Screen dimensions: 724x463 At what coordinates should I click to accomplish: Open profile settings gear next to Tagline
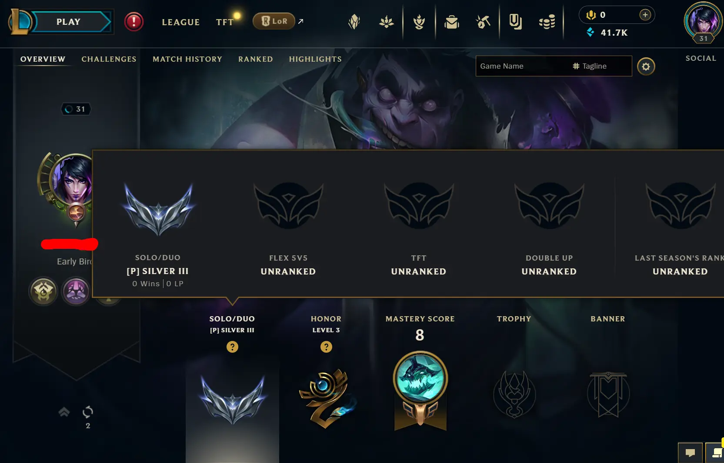coord(646,66)
